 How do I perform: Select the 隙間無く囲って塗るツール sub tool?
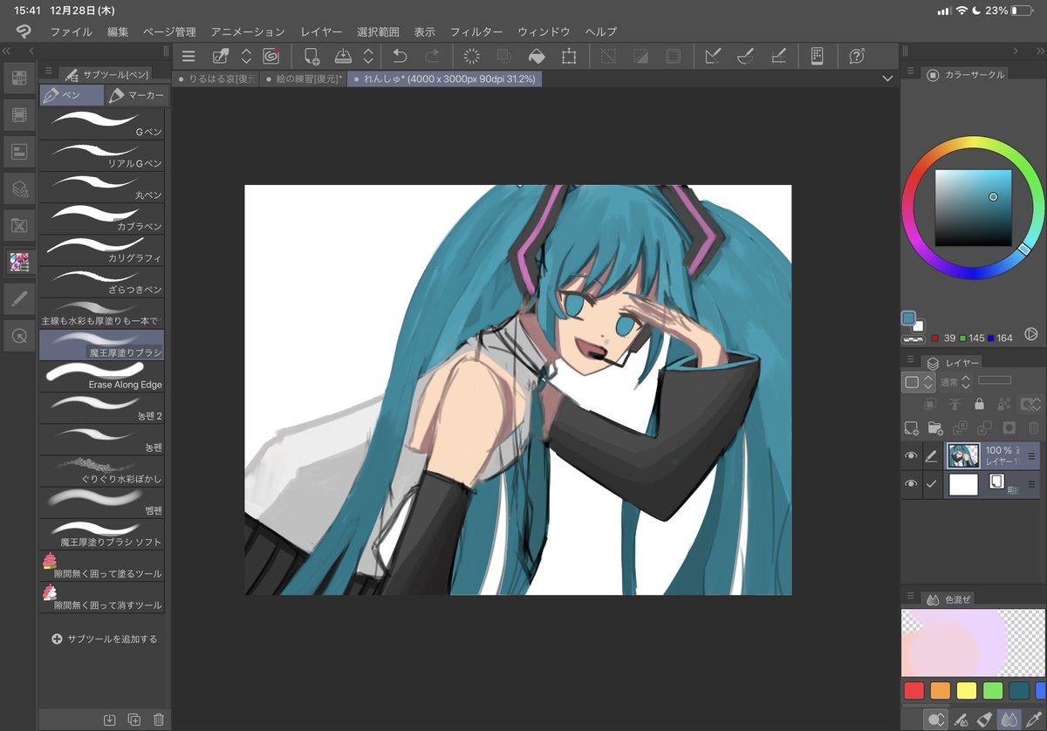[102, 564]
